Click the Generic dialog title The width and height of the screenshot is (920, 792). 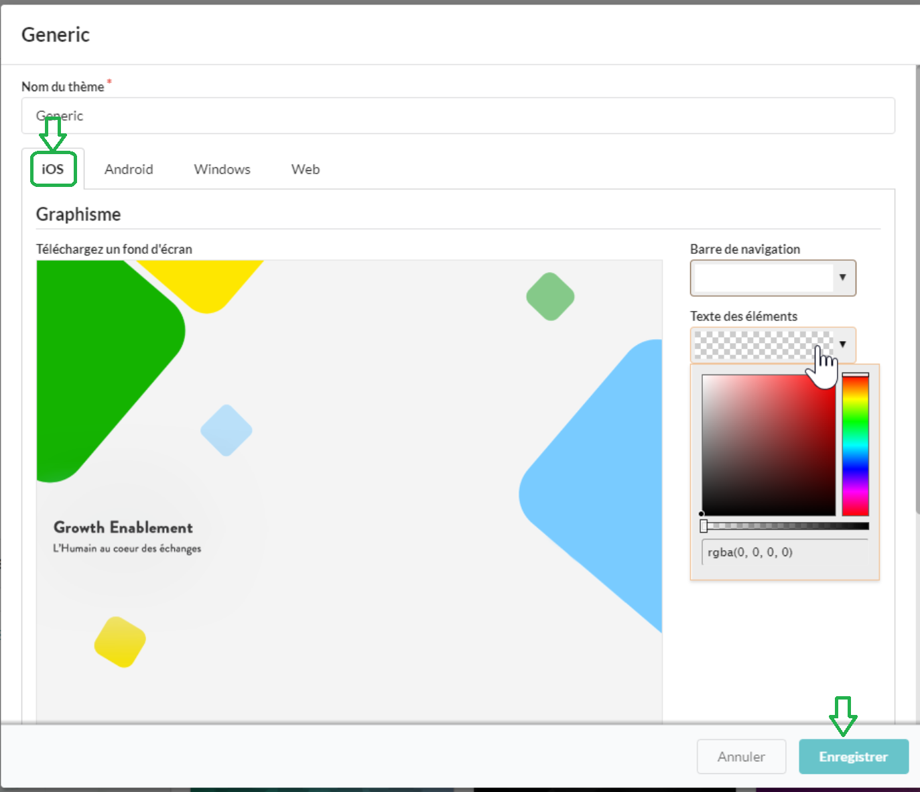click(x=56, y=35)
